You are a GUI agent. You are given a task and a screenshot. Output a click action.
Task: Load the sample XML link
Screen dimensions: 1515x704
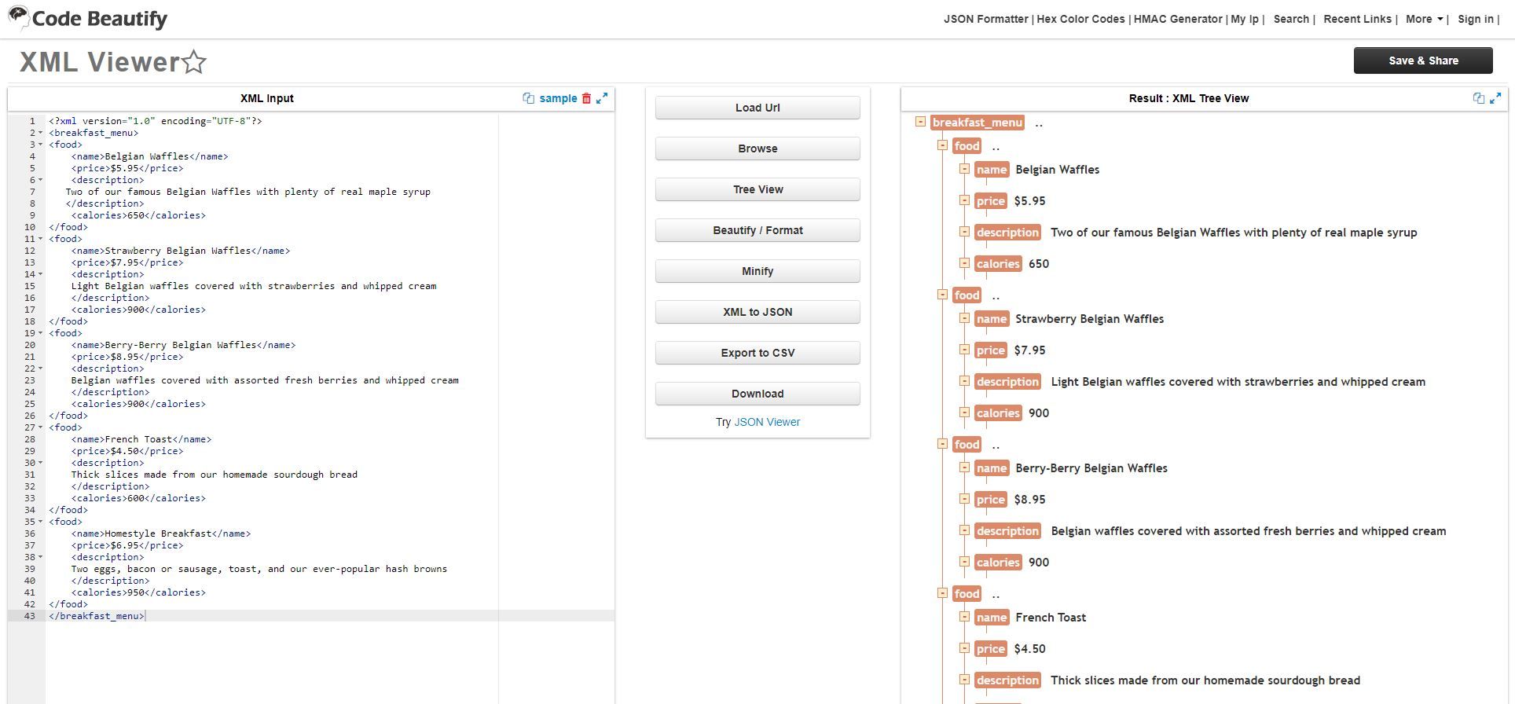click(x=558, y=98)
